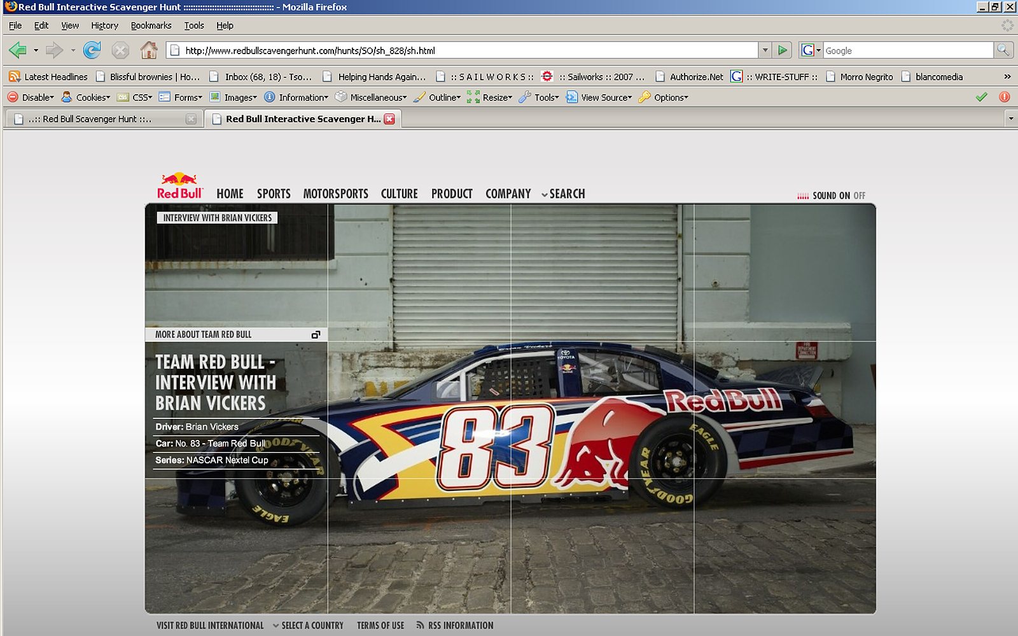The image size is (1018, 636).
Task: Turn sound OFF on the page
Action: [859, 195]
